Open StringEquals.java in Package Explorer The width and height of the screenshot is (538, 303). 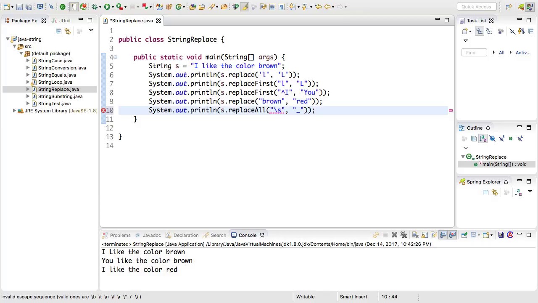pyautogui.click(x=57, y=75)
